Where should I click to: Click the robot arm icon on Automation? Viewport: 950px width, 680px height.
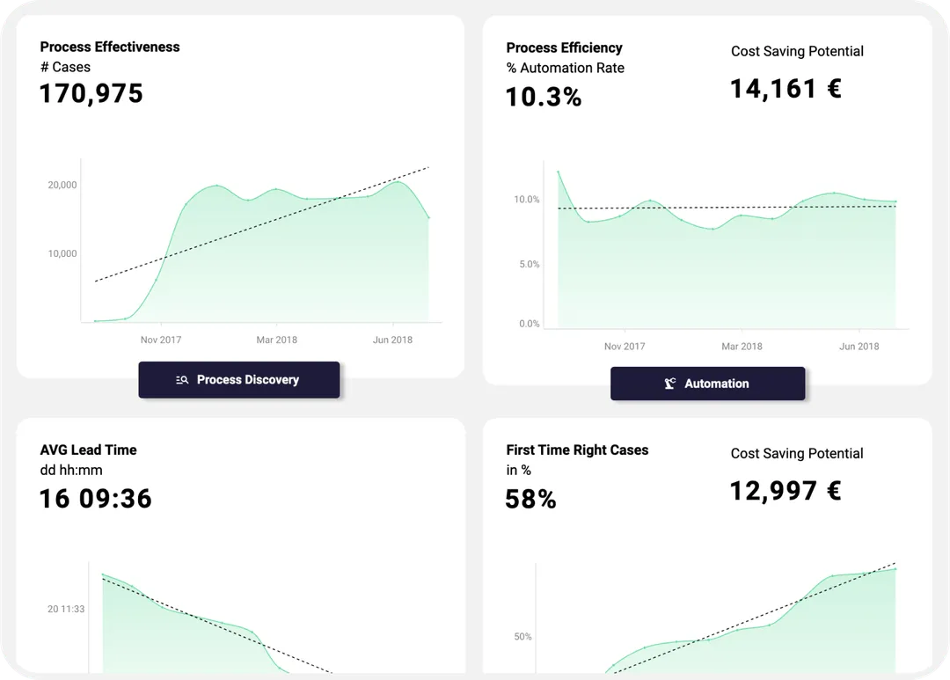tap(670, 384)
